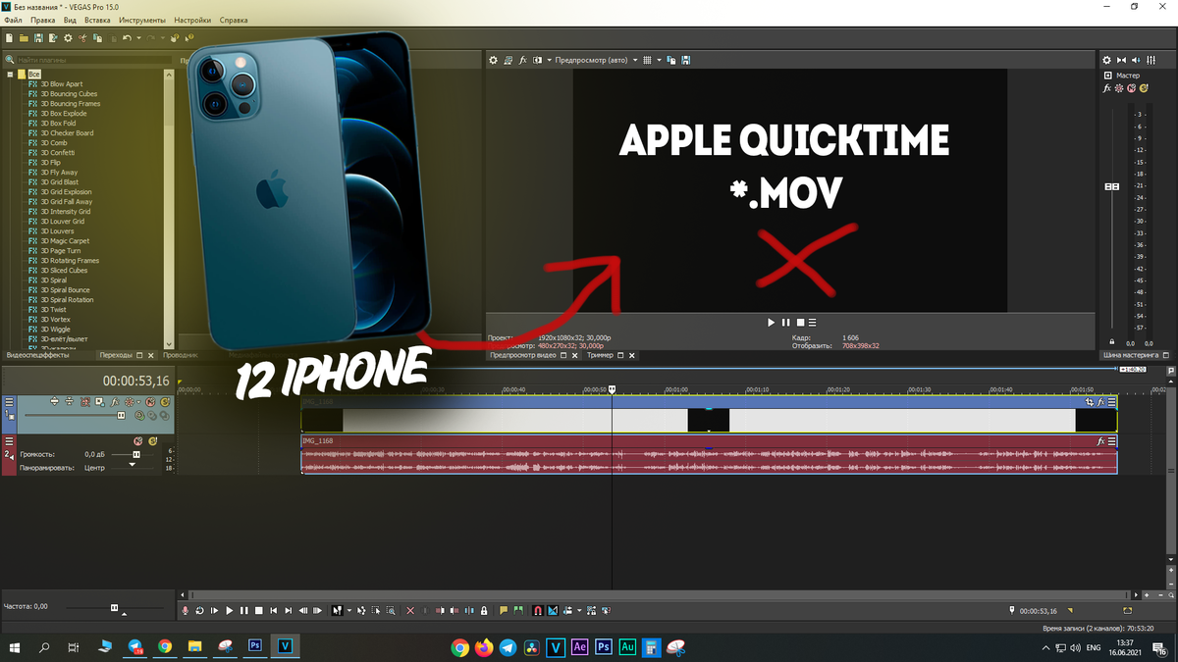The image size is (1178, 662).
Task: Click clip event FX icon on IMG_1168 video
Action: click(x=1101, y=402)
